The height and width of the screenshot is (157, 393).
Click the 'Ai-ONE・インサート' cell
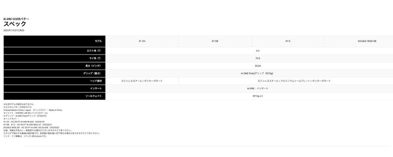point(250,88)
